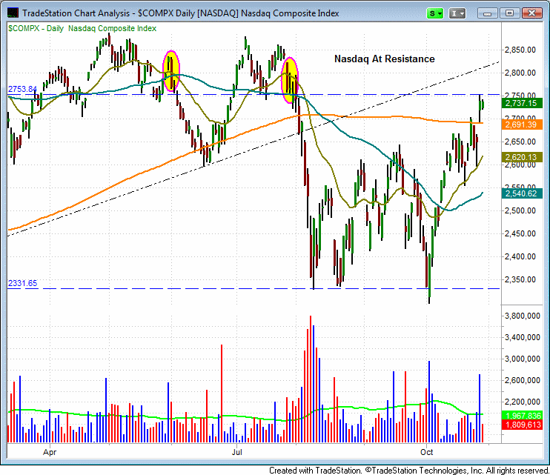Open the gray I interval-link dropdown
This screenshot has width=550, height=475.
tap(457, 13)
